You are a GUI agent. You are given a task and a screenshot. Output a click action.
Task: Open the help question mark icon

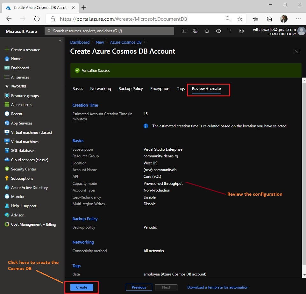click(230, 31)
